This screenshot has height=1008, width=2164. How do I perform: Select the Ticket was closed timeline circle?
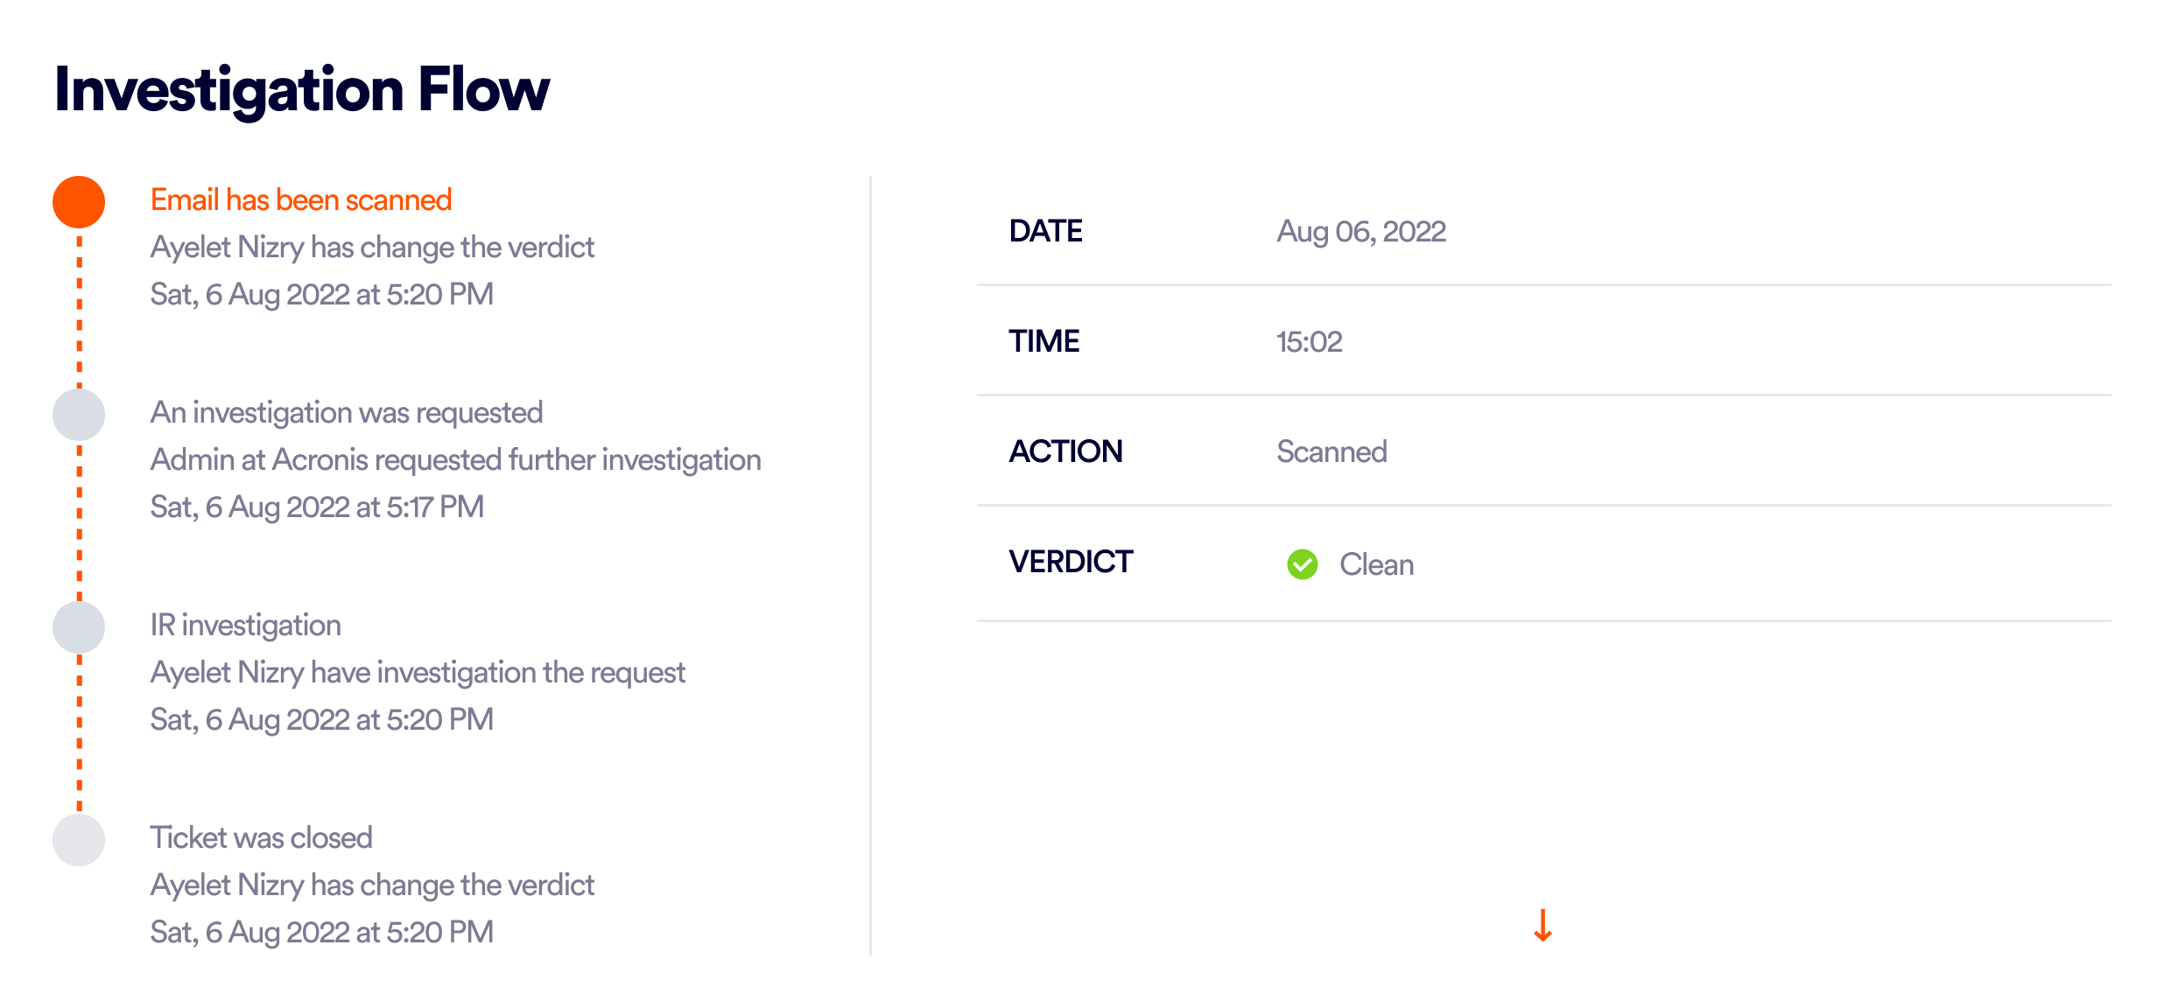click(x=79, y=840)
